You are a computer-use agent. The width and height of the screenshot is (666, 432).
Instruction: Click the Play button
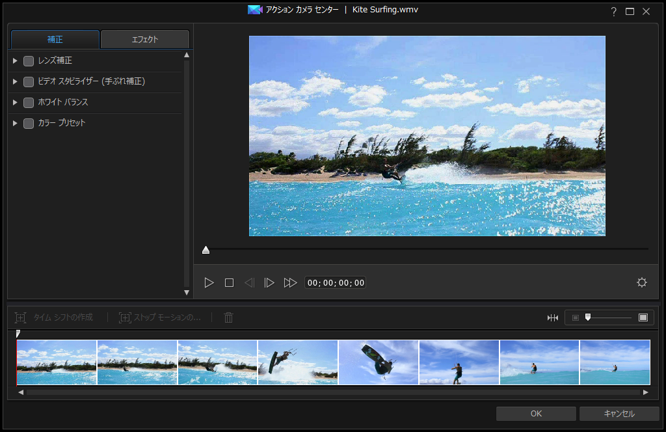pos(209,283)
